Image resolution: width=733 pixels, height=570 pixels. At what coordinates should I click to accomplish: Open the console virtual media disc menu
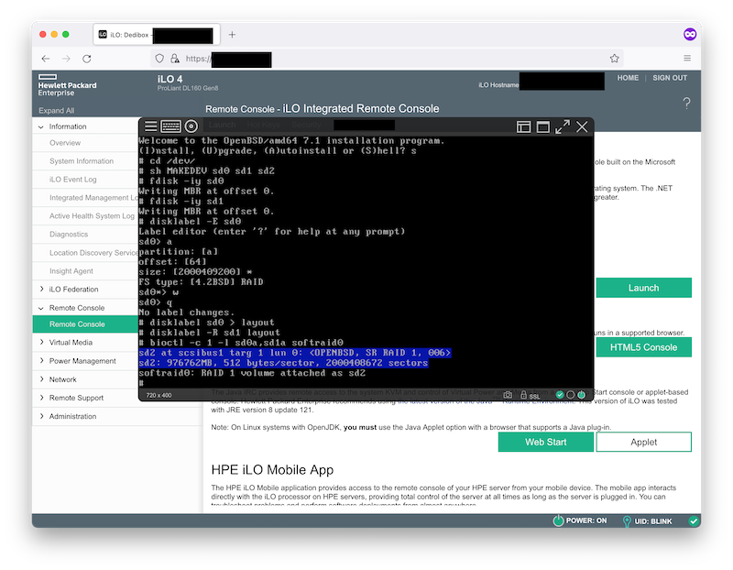191,126
